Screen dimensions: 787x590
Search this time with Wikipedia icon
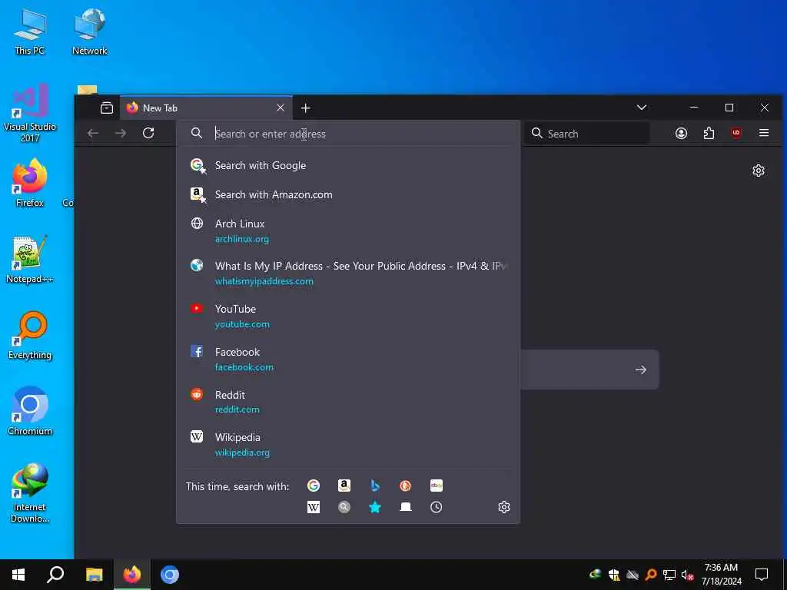314,507
